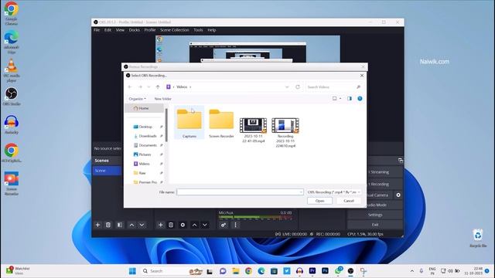Refresh the Videos folder listing
The image size is (495, 278).
tap(297, 86)
